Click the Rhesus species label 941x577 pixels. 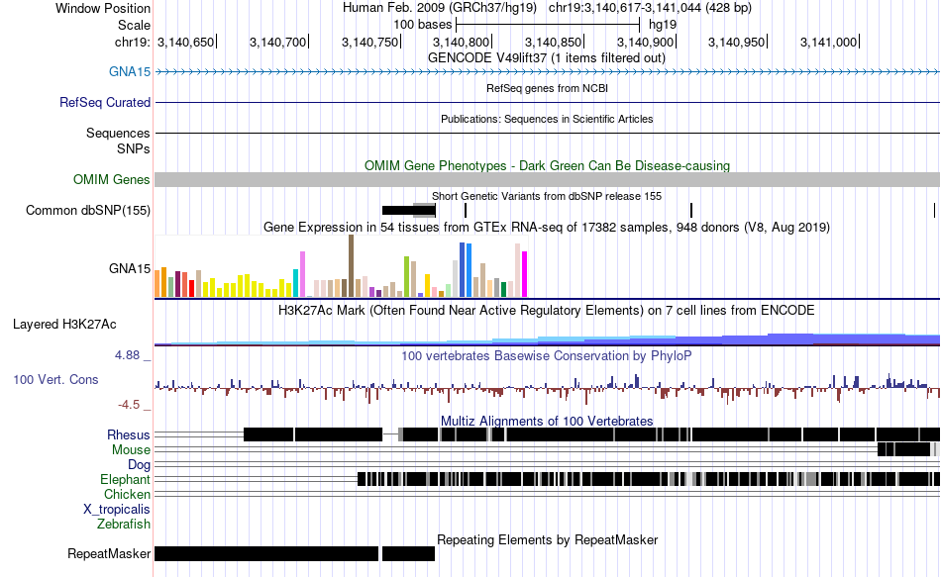129,434
